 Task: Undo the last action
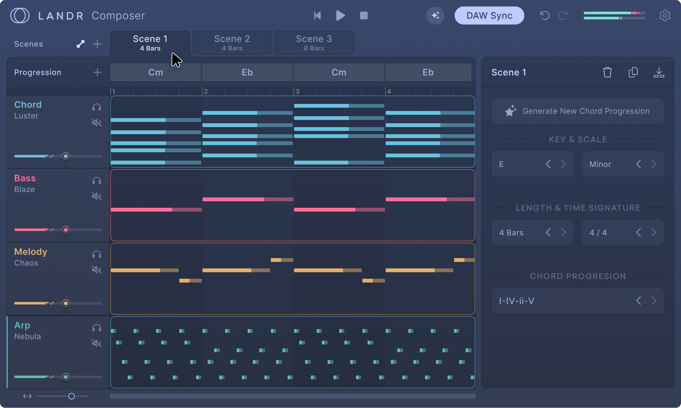[x=545, y=16]
